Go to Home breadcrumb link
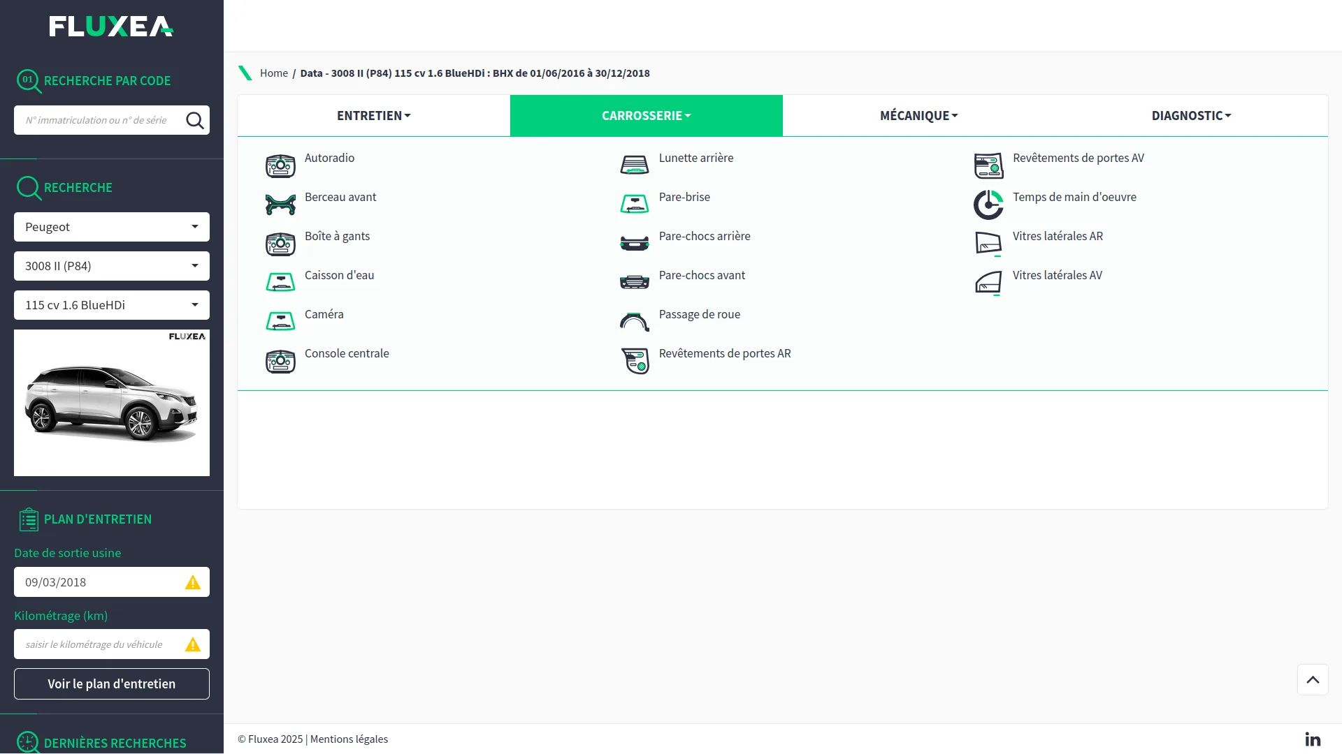The height and width of the screenshot is (754, 1342). coord(274,73)
